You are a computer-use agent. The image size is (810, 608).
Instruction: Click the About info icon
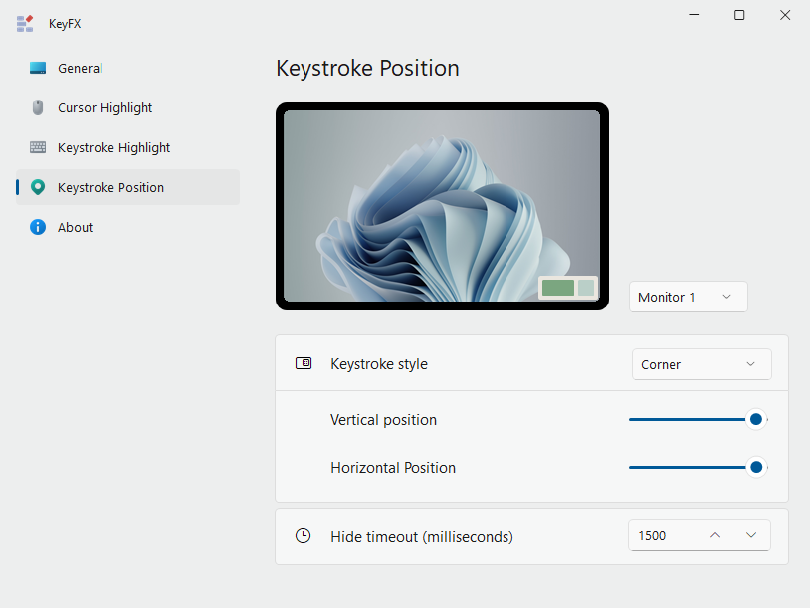38,228
